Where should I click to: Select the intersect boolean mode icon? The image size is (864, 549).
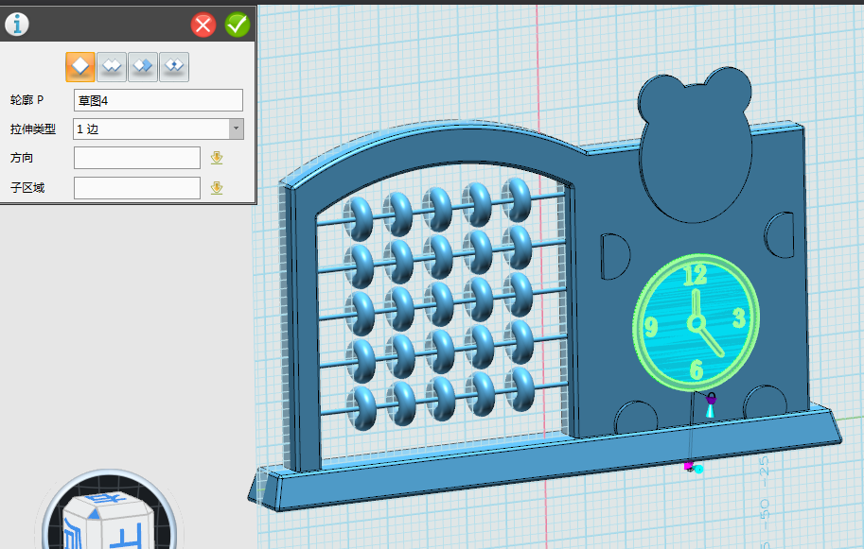point(174,66)
